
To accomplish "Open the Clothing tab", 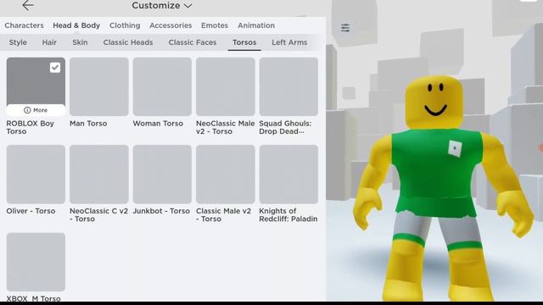I will [125, 25].
